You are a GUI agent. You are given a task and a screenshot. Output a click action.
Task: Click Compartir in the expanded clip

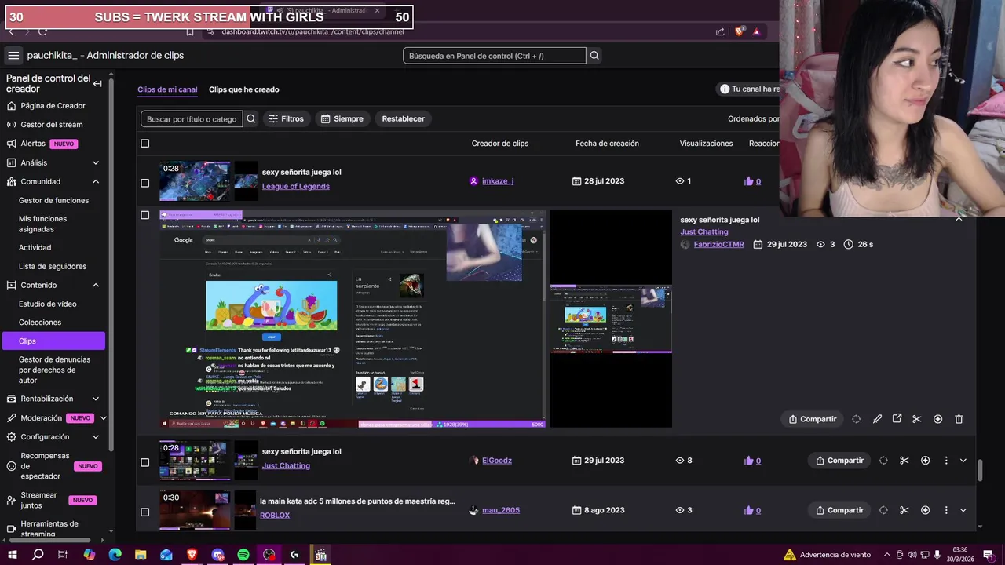tap(812, 419)
